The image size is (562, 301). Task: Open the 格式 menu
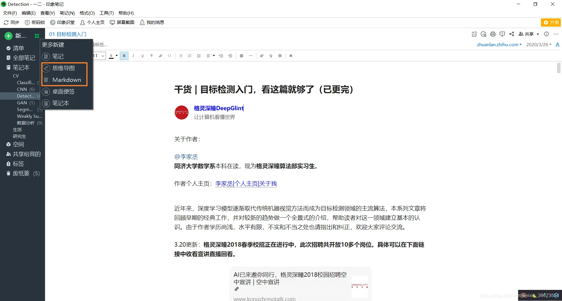(87, 13)
